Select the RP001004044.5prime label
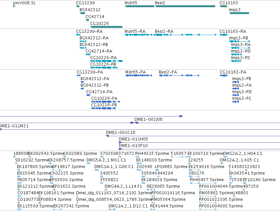The width and height of the screenshot is (280, 211). tap(221, 186)
